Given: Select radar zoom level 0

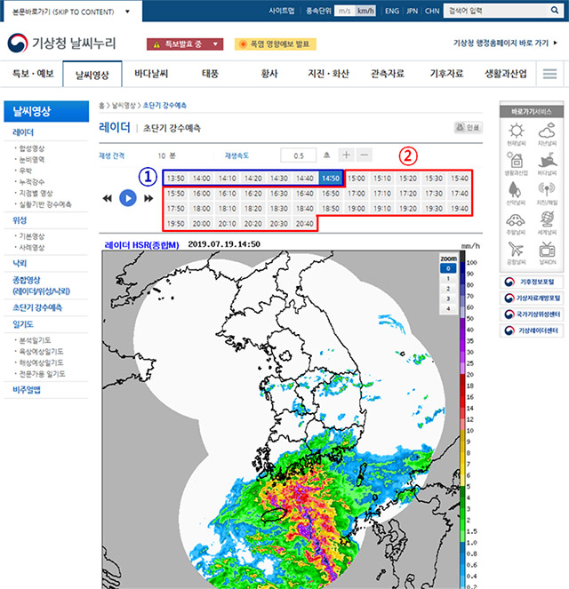Looking at the screenshot, I should coord(448,268).
